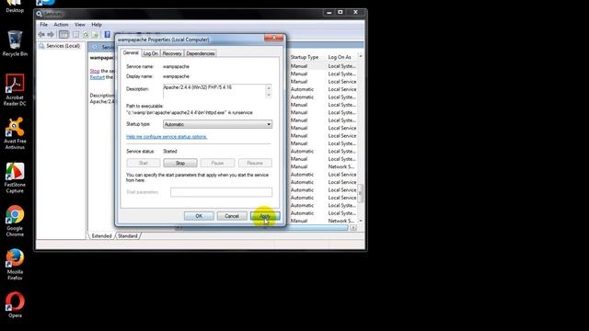Click the Stop the service link in Services pane
This screenshot has height=331, width=589.
pos(95,71)
